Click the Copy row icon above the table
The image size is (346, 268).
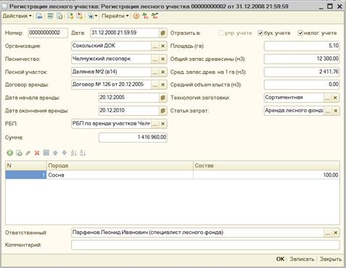click(19, 153)
